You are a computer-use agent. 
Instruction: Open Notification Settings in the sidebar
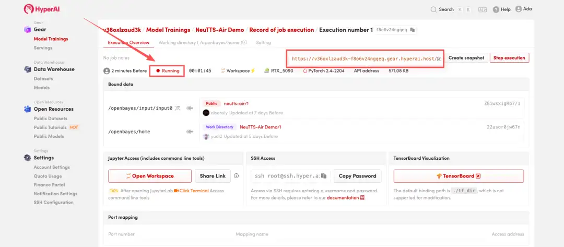pos(56,194)
